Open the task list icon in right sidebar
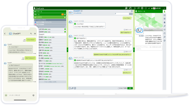The width and height of the screenshot is (189, 105). click(x=165, y=15)
